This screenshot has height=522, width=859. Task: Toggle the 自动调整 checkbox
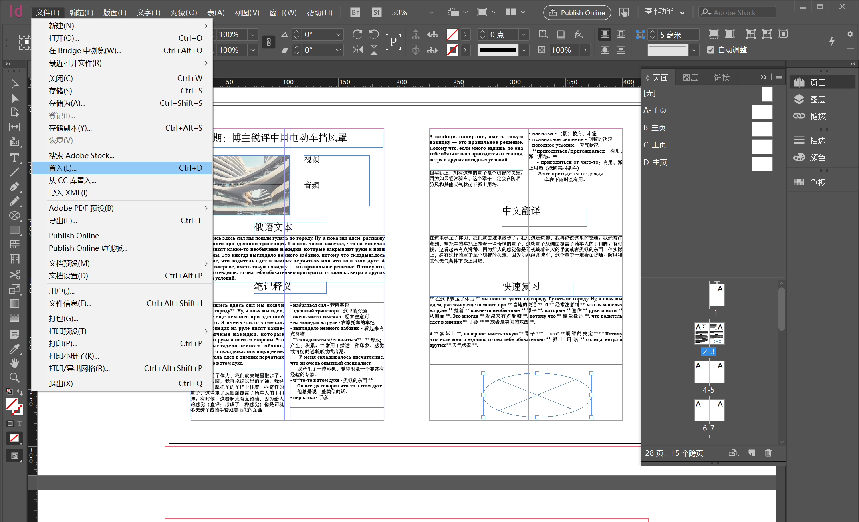(711, 50)
